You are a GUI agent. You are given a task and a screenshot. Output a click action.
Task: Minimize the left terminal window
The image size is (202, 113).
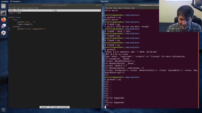[x=97, y=5]
